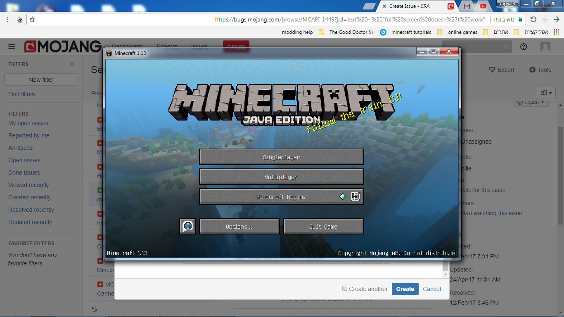
Task: Click the Mojang logo in JIRA header
Action: click(x=63, y=47)
